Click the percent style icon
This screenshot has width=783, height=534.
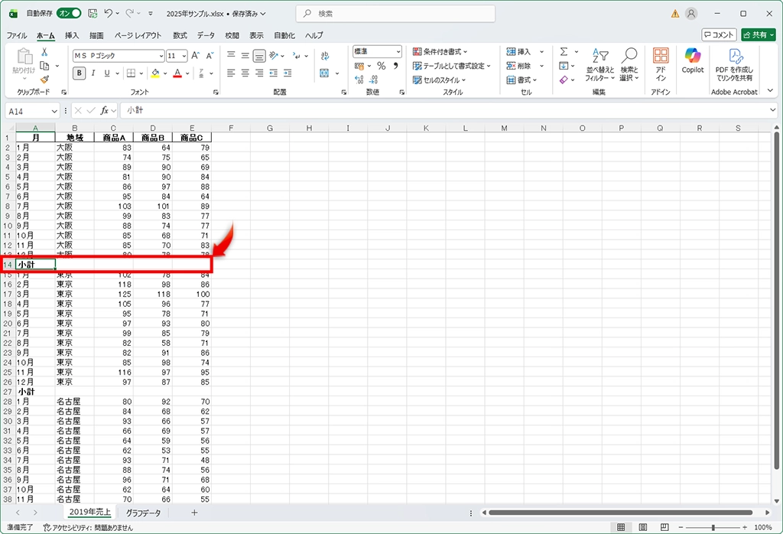(x=381, y=67)
